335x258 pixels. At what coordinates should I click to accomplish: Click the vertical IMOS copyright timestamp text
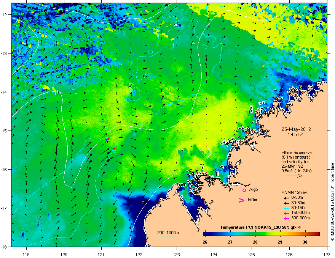pyautogui.click(x=332, y=201)
